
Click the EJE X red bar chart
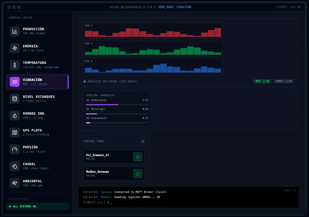click(153, 30)
